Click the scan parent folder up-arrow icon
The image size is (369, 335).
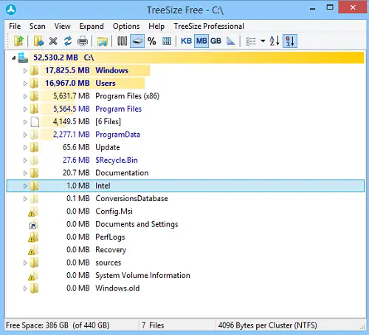18,41
